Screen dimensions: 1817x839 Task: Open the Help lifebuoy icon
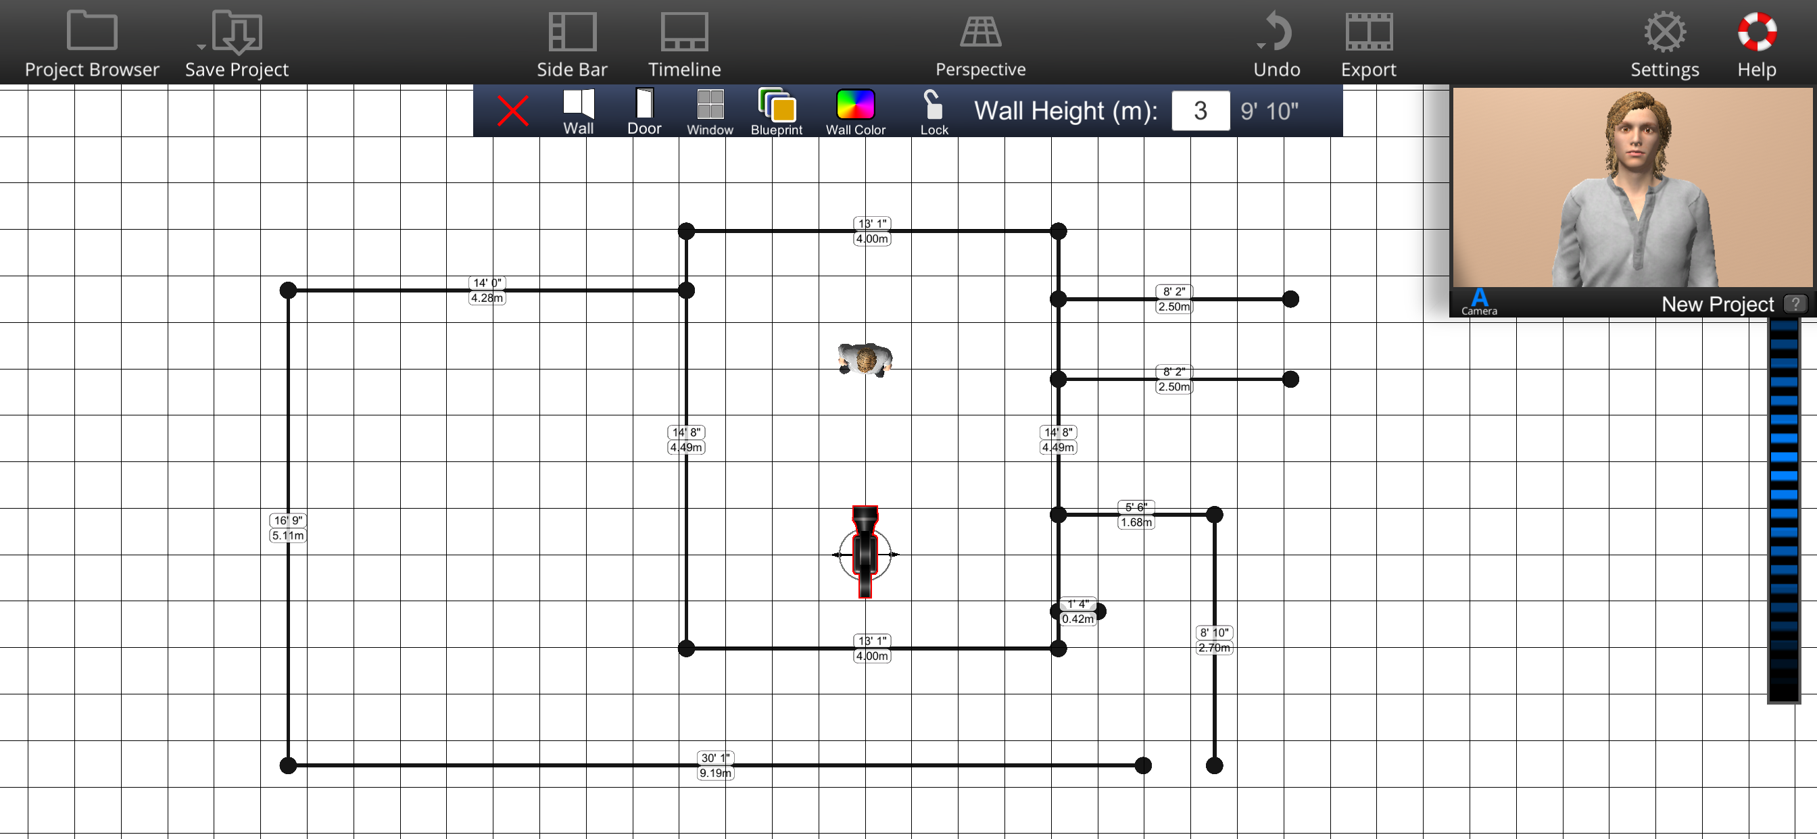(1756, 31)
